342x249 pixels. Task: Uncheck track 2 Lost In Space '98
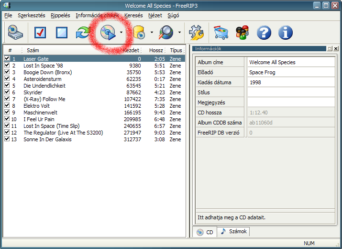point(7,65)
